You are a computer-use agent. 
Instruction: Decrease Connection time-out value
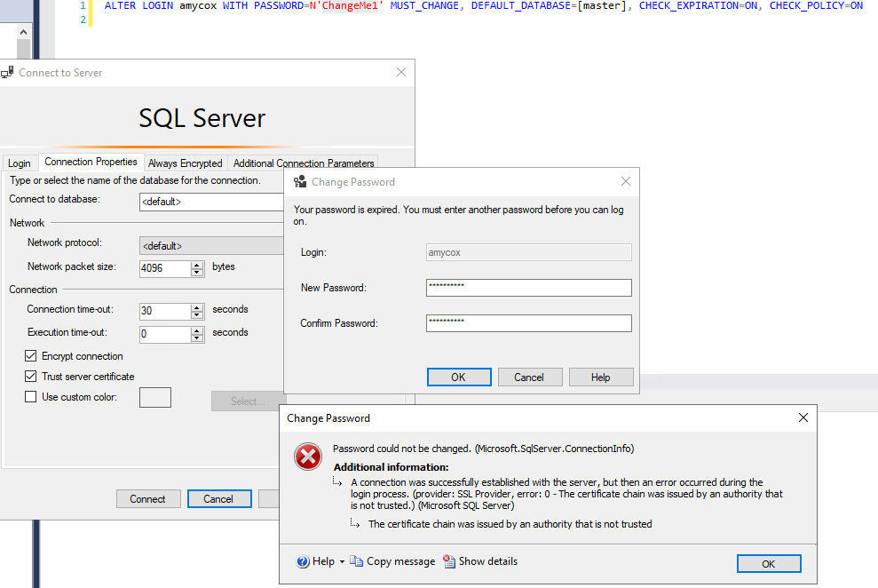click(196, 314)
